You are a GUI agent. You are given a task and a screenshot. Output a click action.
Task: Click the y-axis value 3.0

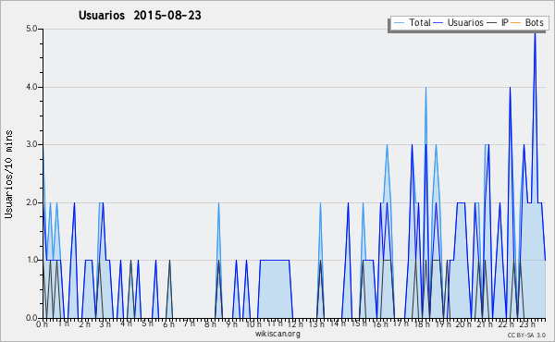tap(31, 144)
